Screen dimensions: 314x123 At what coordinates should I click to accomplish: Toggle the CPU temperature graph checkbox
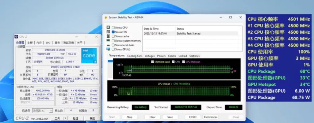[173, 62]
